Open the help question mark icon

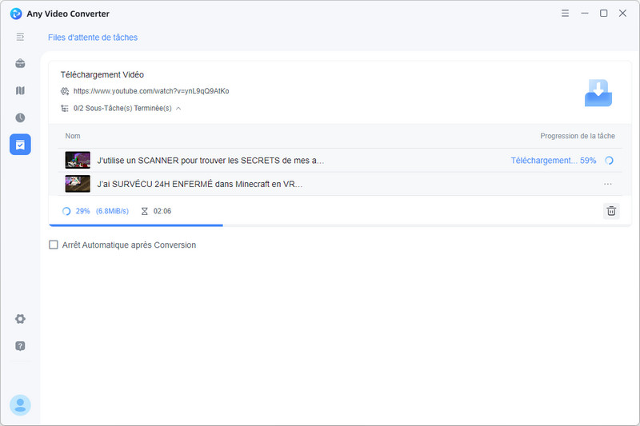pos(20,346)
